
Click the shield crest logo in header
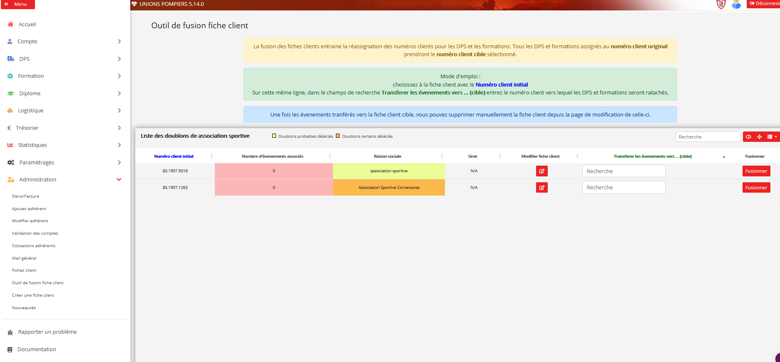pyautogui.click(x=721, y=5)
